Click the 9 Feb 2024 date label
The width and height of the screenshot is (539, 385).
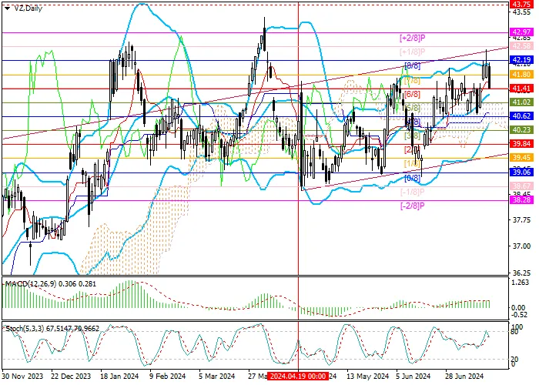coord(167,376)
